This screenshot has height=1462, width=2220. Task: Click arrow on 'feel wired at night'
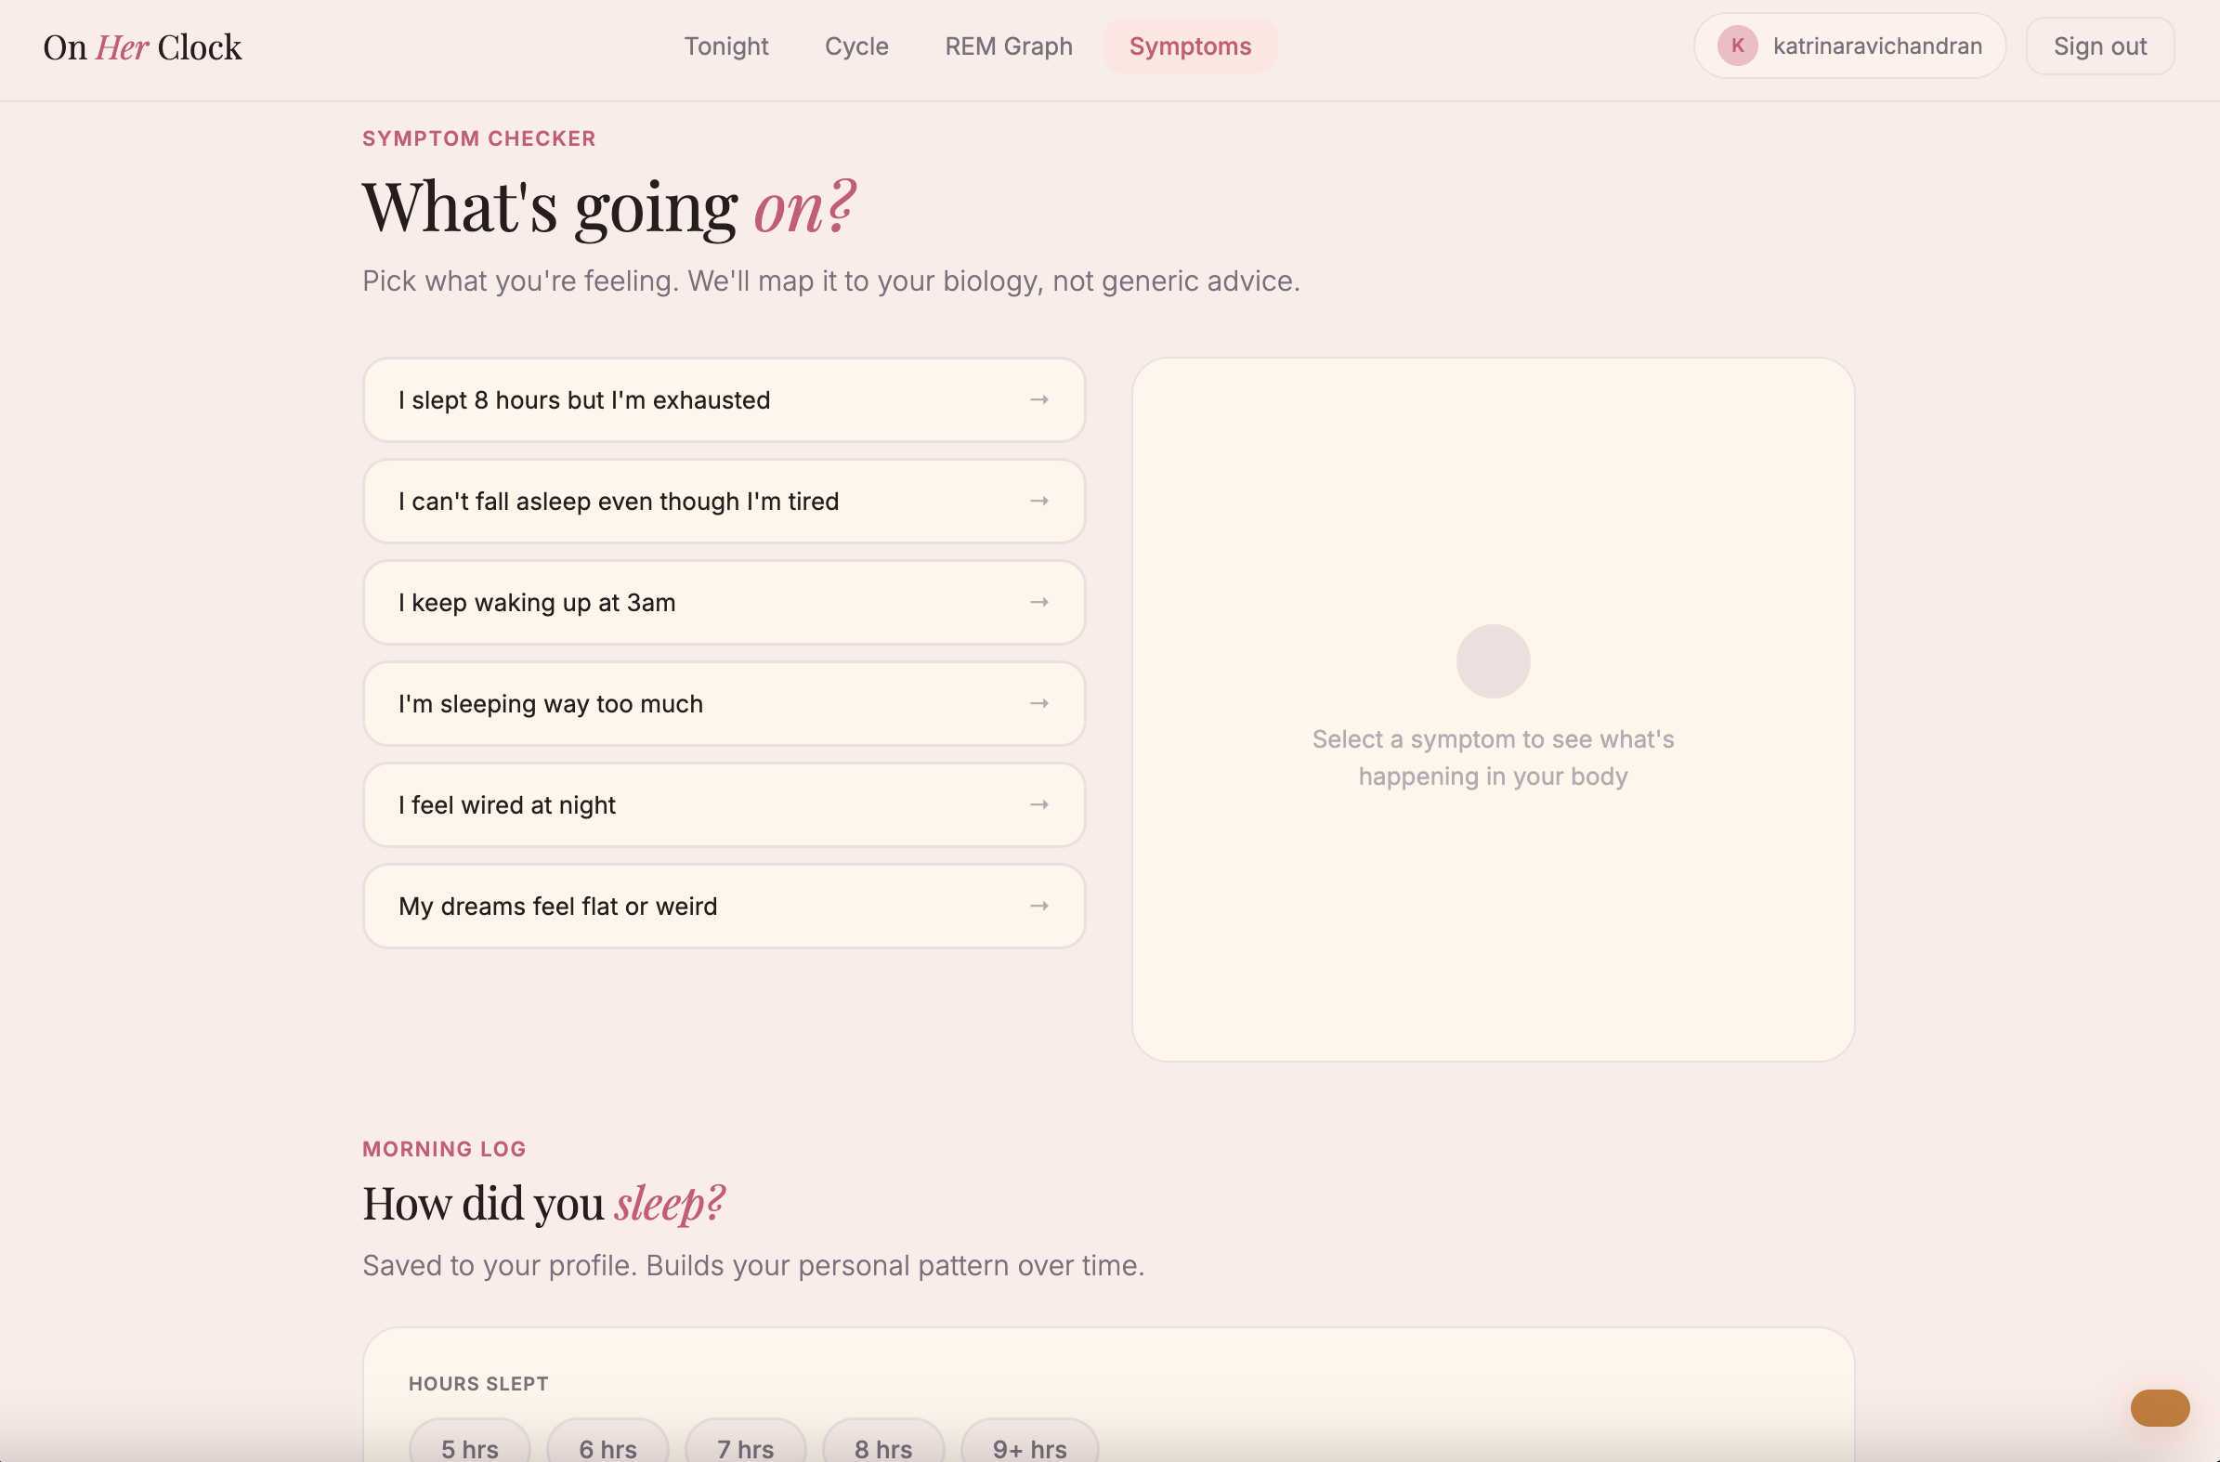tap(1039, 805)
